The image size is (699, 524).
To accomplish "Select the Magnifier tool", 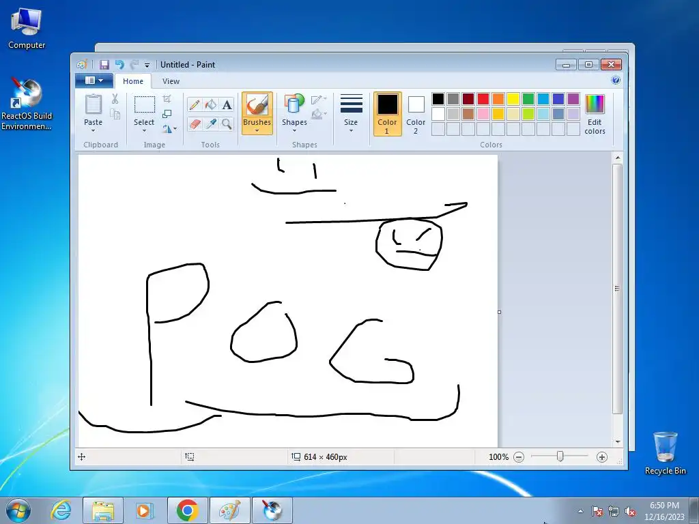I will [x=227, y=123].
